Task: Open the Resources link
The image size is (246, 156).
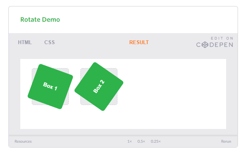Action: (x=23, y=141)
